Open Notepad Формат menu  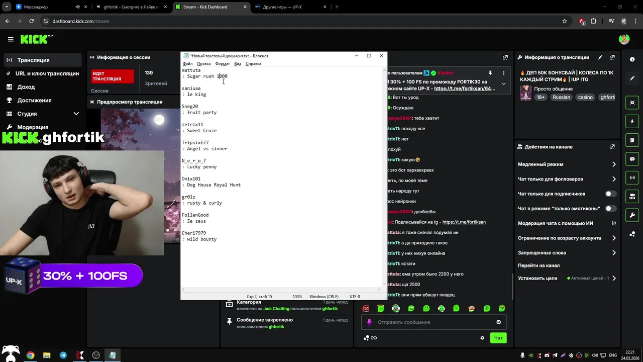click(x=222, y=64)
